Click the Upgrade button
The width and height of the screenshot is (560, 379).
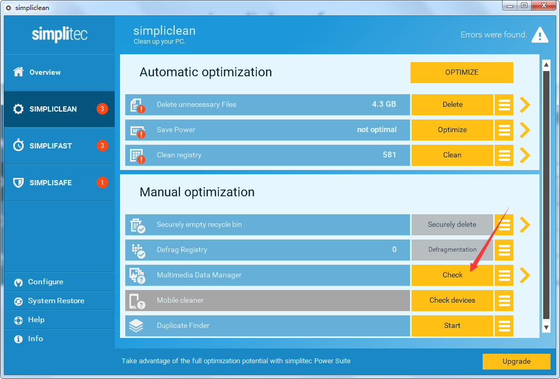click(x=516, y=362)
